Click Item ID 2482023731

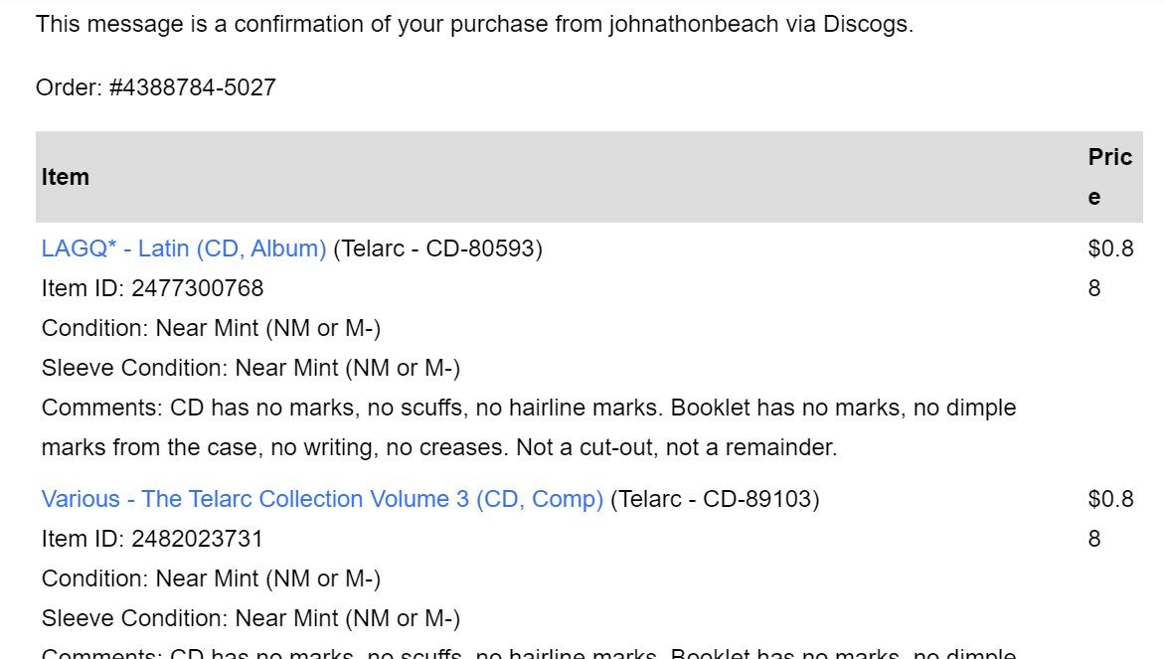click(x=152, y=539)
